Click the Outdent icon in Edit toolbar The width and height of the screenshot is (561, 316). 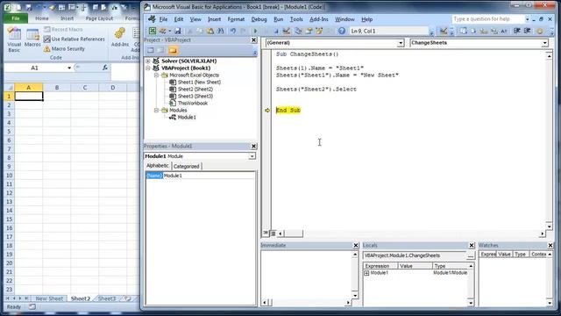coord(527,32)
